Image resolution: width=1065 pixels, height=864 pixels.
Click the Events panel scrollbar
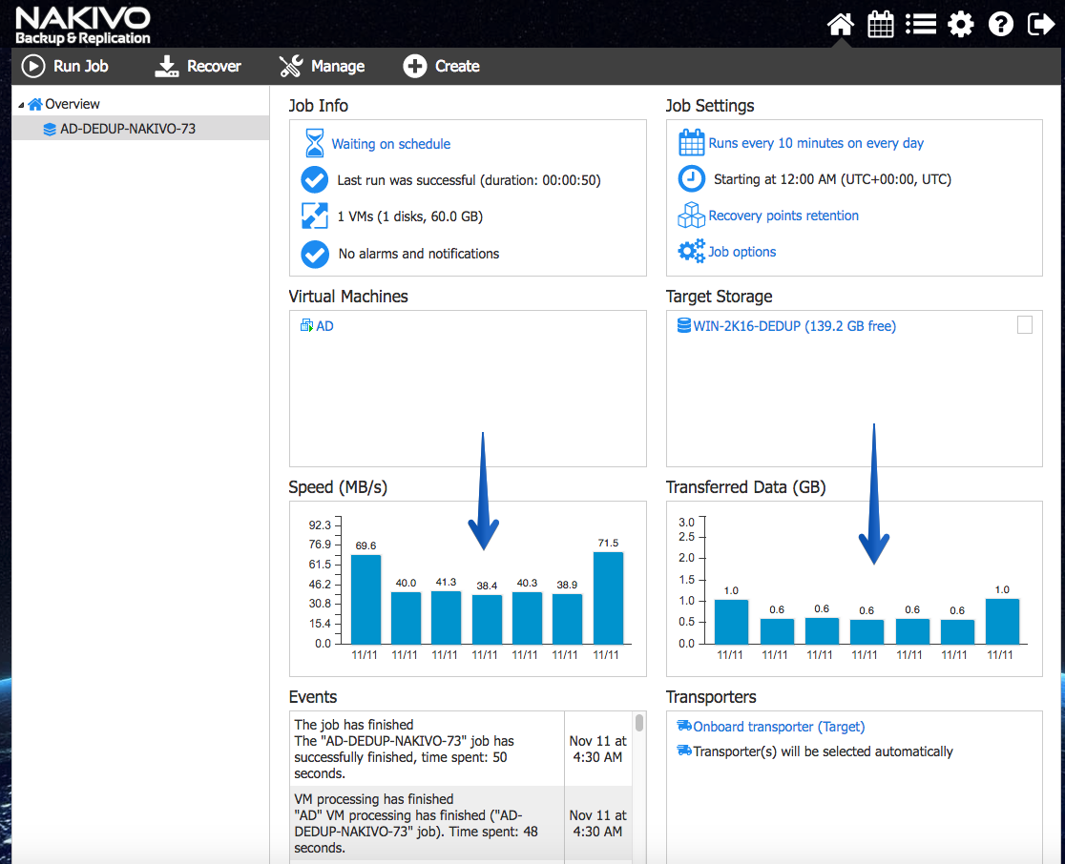639,722
